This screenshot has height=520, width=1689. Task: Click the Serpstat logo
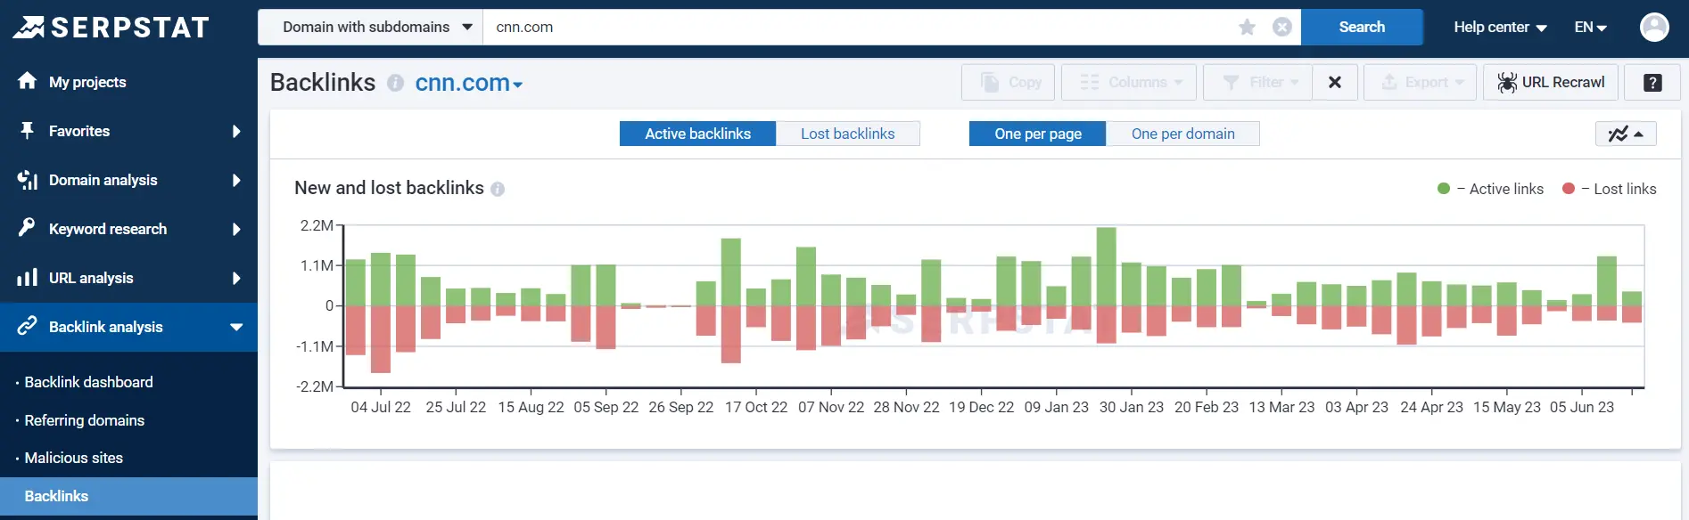point(111,28)
